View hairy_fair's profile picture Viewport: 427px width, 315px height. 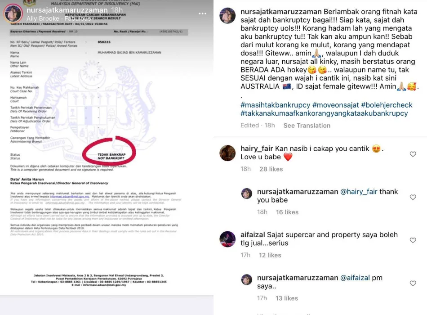[x=227, y=153]
